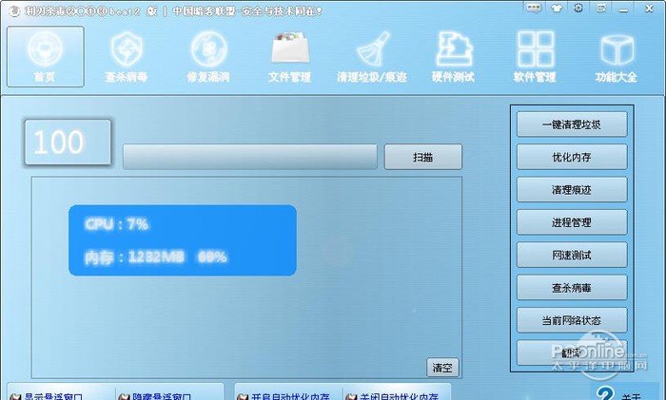Start the 网速测试 network speed test
Screen dimensions: 666x400
572,255
